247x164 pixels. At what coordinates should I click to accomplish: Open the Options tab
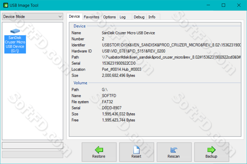pos(109,17)
